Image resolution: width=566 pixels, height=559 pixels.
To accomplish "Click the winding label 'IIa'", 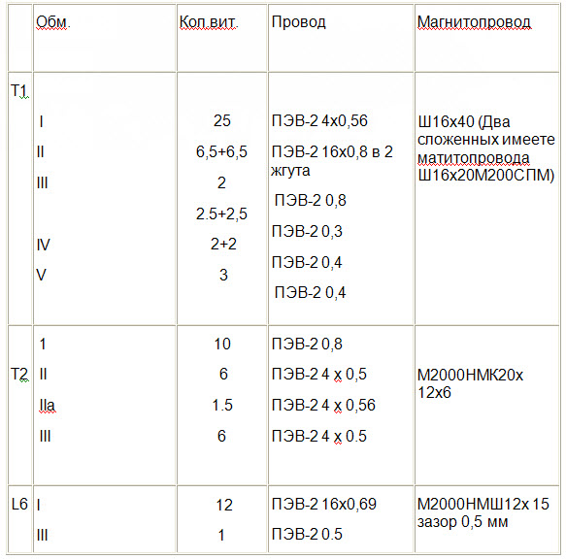I will pos(48,406).
